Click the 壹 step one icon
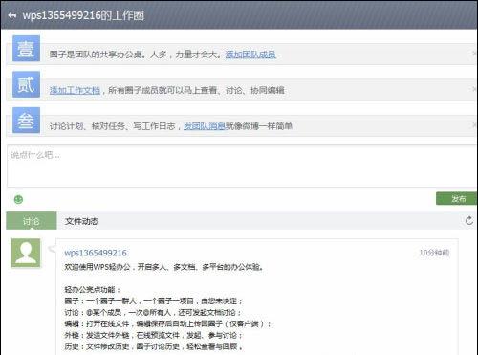Viewport: 478px width, 355px height. (26, 49)
